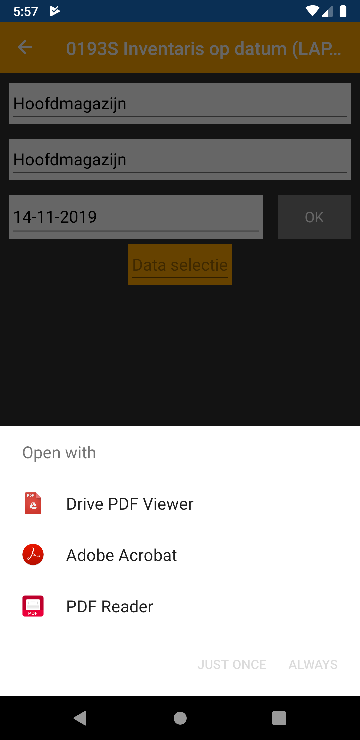This screenshot has height=740, width=360.
Task: Tap the Drive PDF Viewer icon
Action: (x=33, y=503)
